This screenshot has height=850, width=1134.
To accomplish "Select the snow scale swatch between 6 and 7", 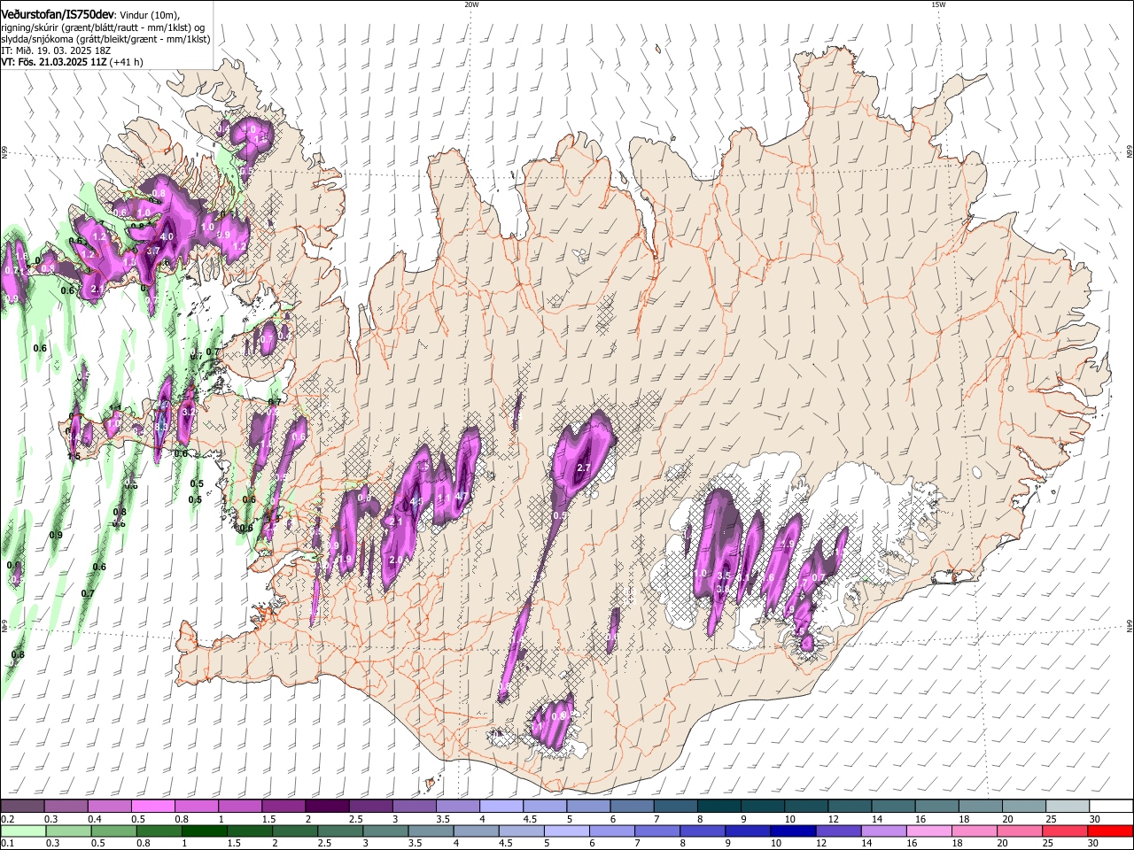I will tap(632, 807).
